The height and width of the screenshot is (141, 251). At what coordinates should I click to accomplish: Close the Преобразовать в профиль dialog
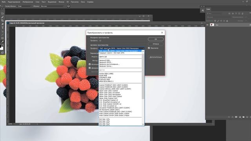pyautogui.click(x=162, y=33)
